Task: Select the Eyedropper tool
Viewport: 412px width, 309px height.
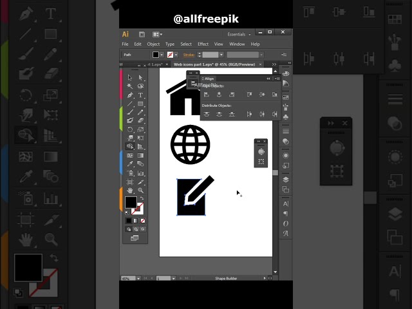Action: (130, 164)
